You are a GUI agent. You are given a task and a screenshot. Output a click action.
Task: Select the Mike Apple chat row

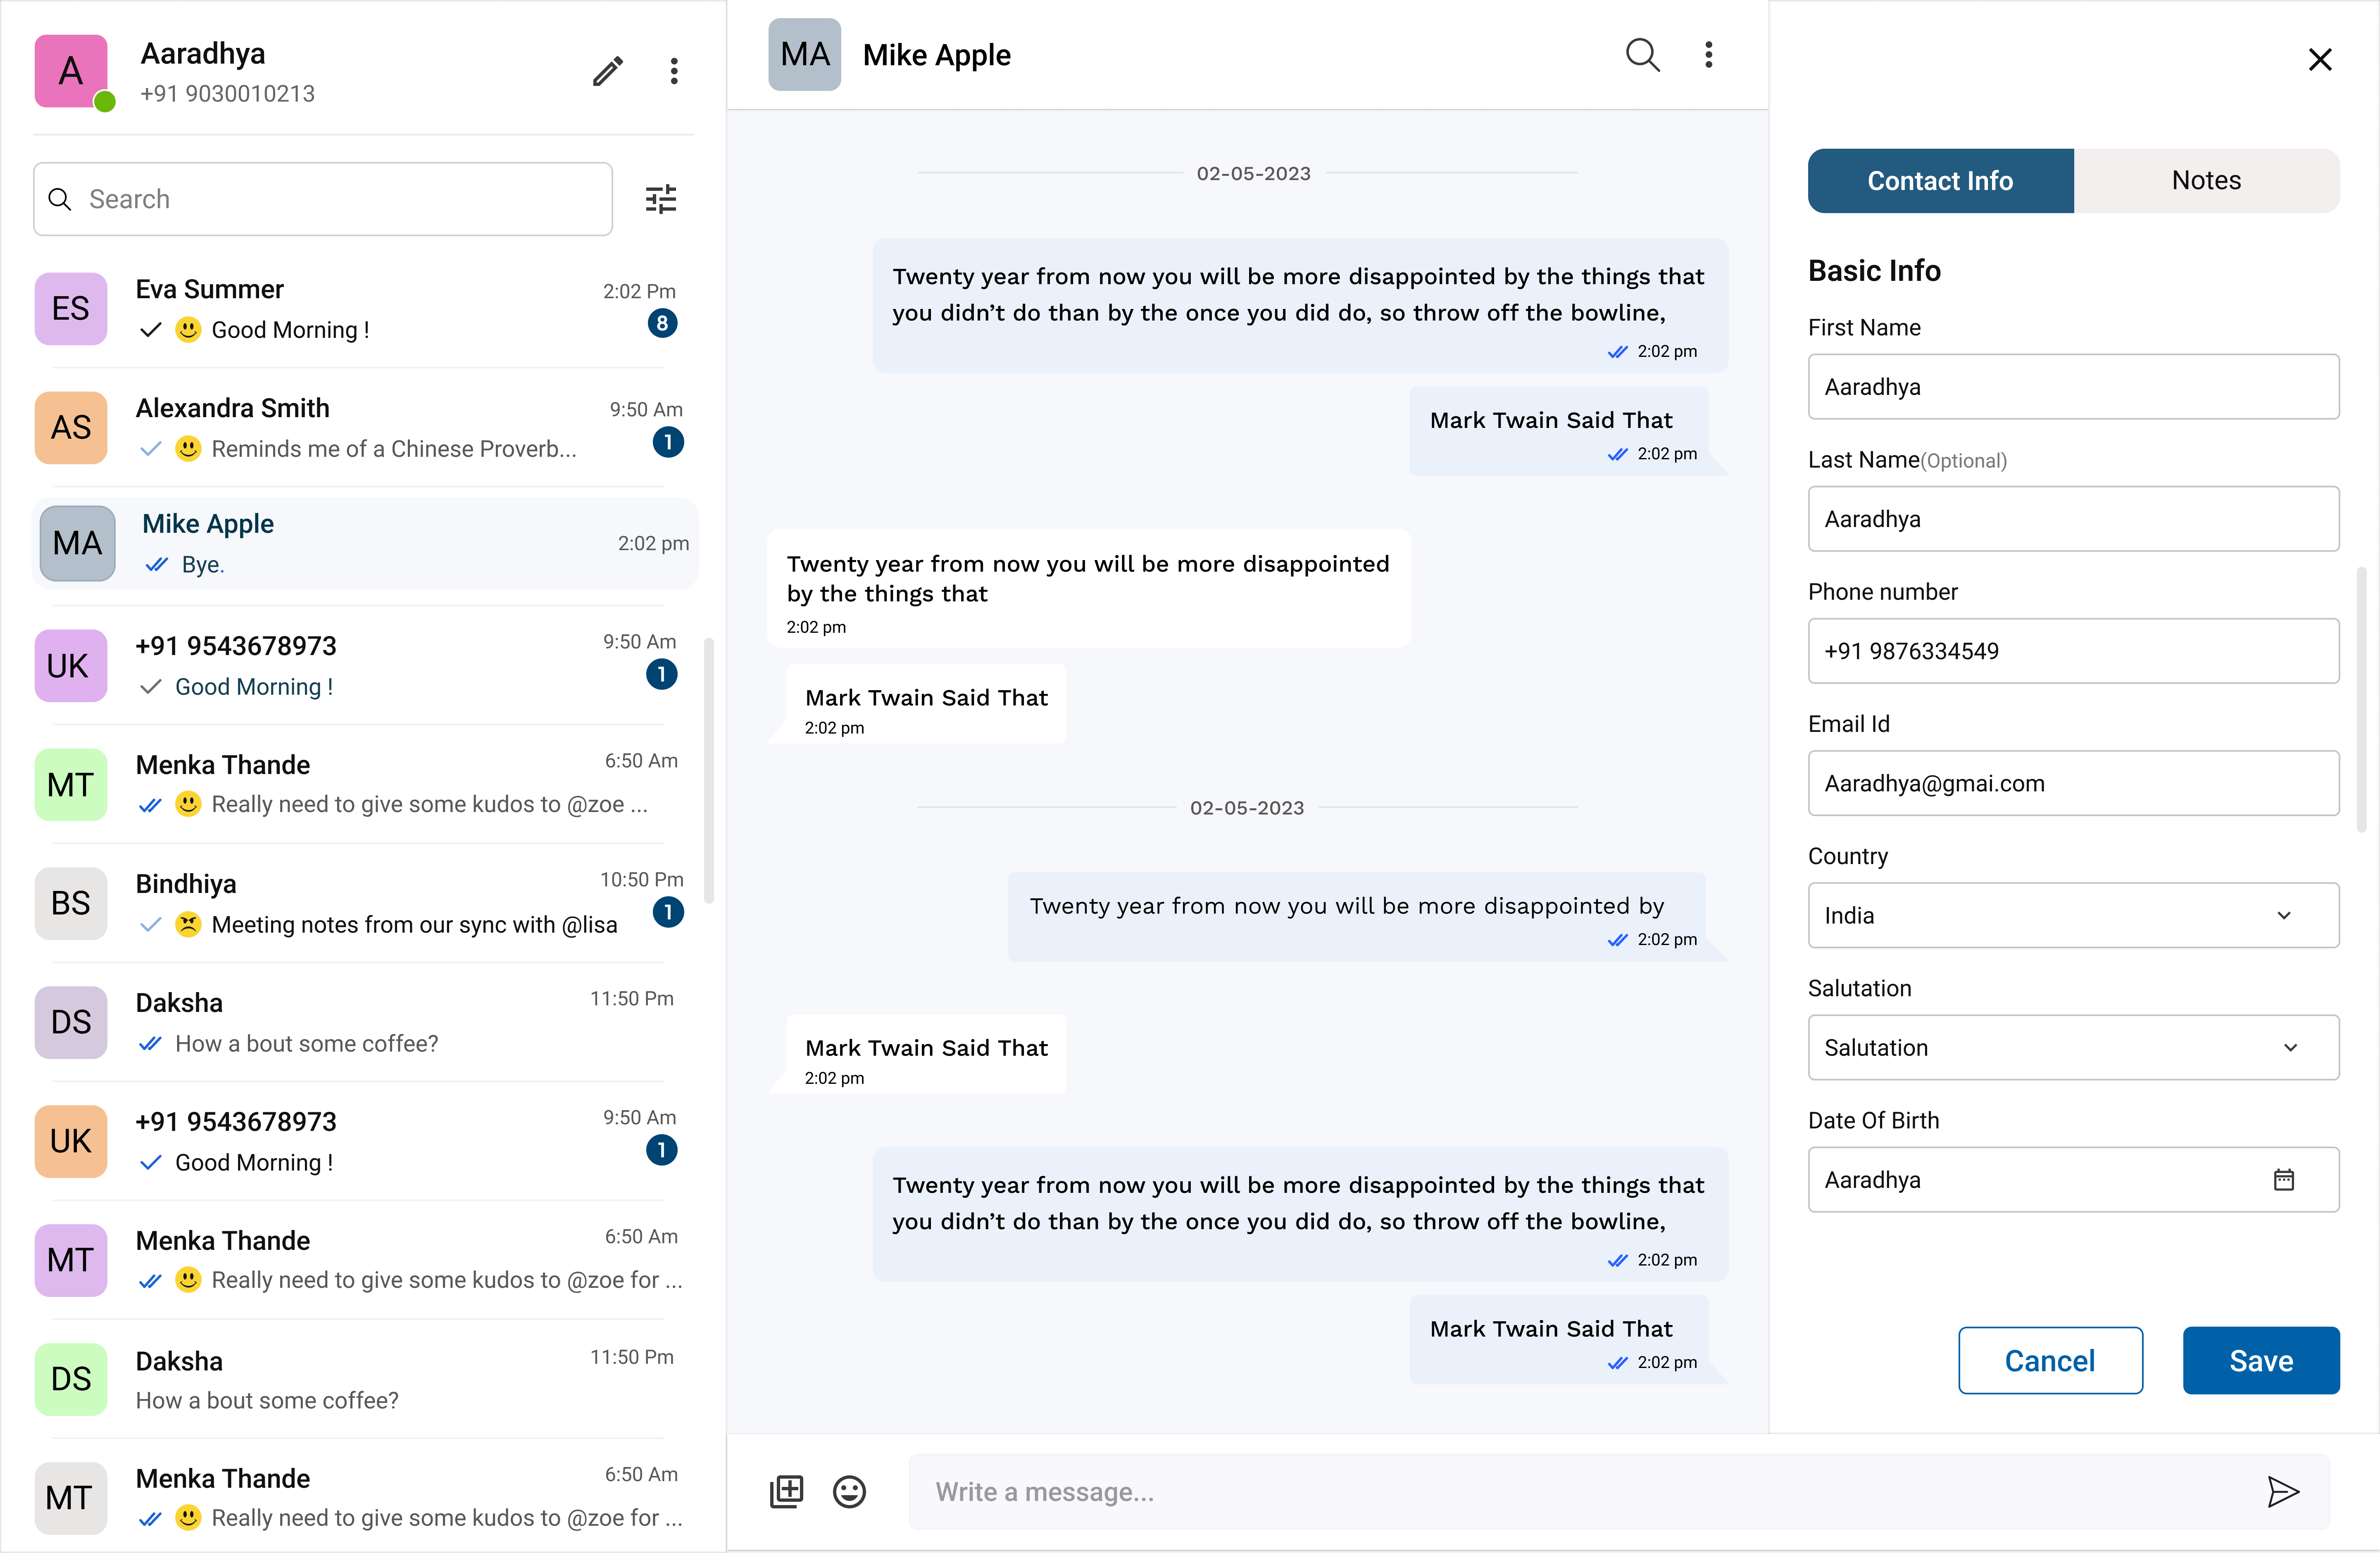point(364,544)
